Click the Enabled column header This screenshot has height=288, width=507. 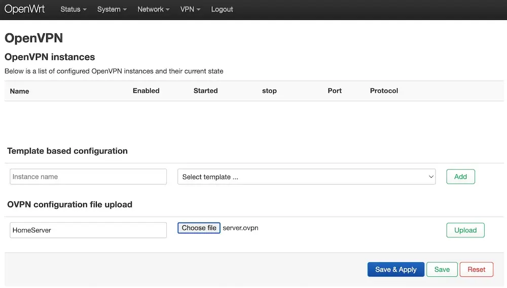[x=146, y=91]
